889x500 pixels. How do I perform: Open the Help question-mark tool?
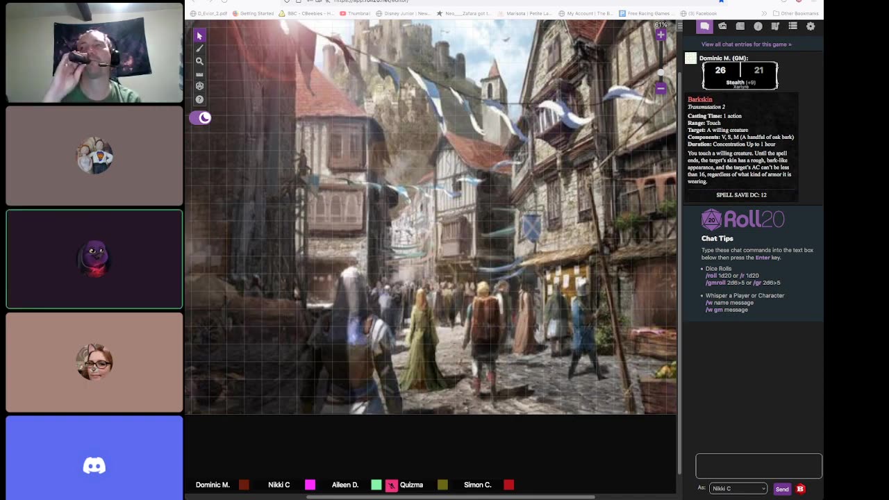point(199,99)
